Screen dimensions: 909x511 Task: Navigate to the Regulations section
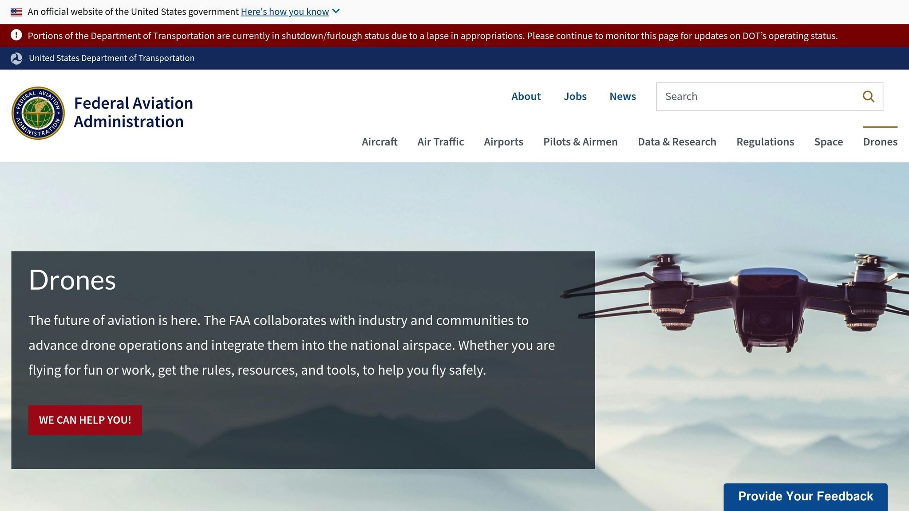(765, 142)
